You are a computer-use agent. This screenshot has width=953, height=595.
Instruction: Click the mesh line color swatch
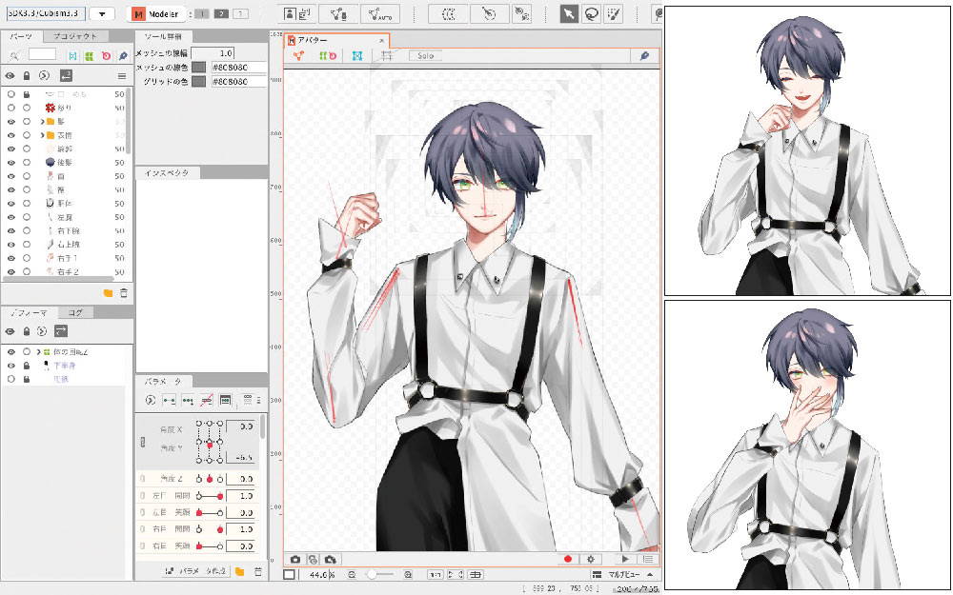point(199,68)
